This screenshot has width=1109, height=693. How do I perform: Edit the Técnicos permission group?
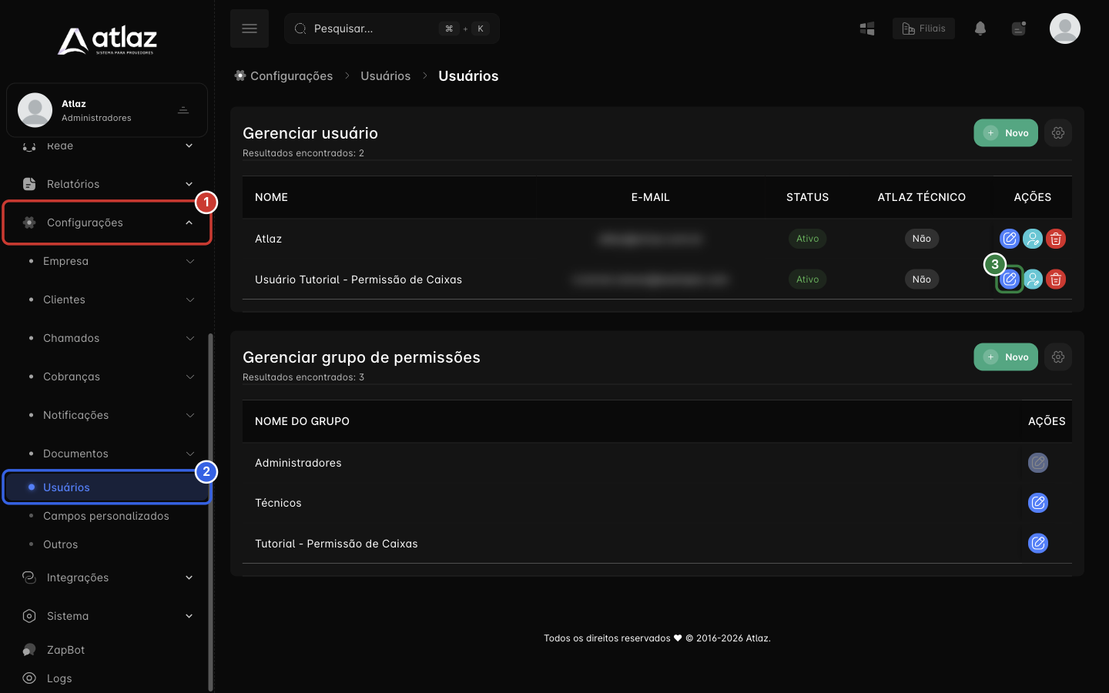point(1038,503)
